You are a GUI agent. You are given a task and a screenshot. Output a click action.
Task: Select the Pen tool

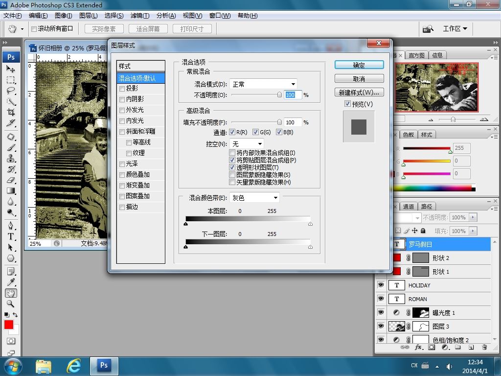pos(11,226)
